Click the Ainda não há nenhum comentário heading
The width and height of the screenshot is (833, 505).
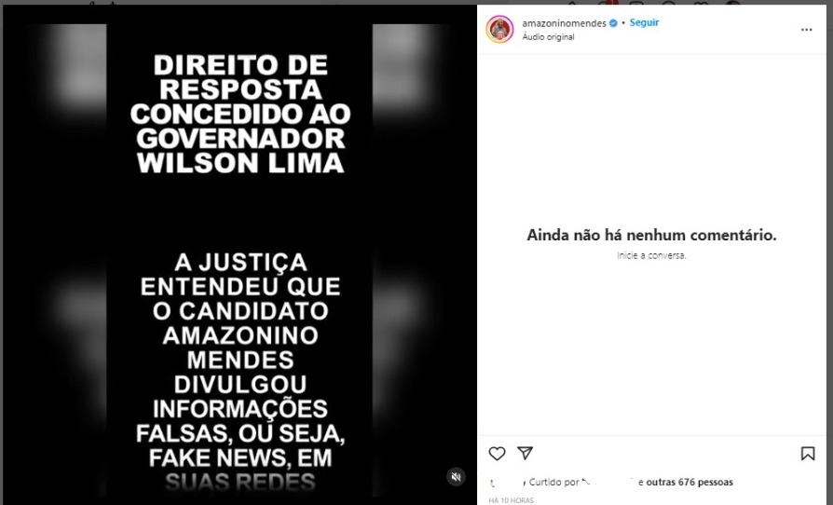point(651,235)
